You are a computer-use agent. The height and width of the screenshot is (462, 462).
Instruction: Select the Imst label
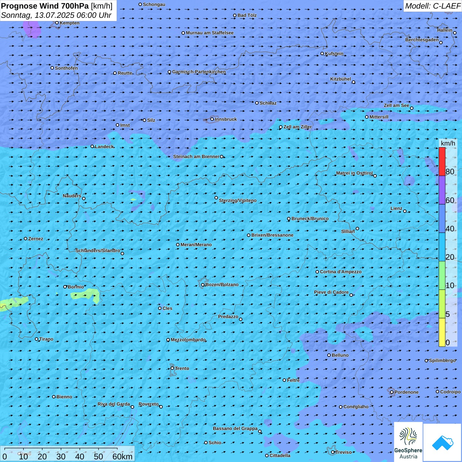(125, 125)
